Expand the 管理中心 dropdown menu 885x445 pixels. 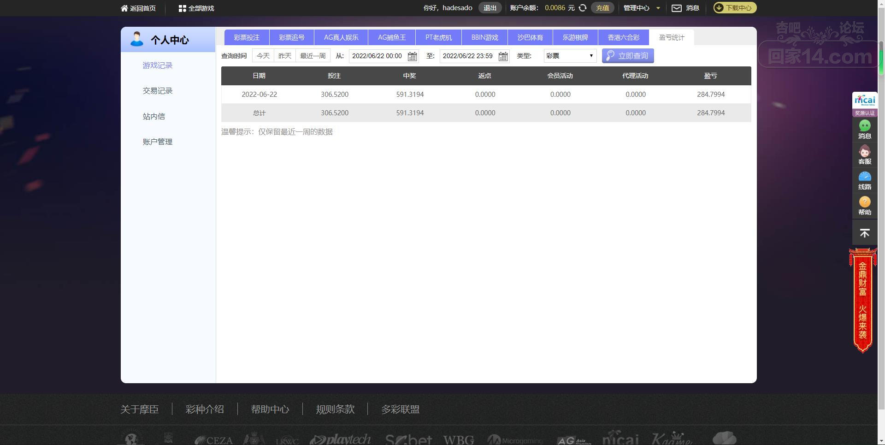click(642, 8)
